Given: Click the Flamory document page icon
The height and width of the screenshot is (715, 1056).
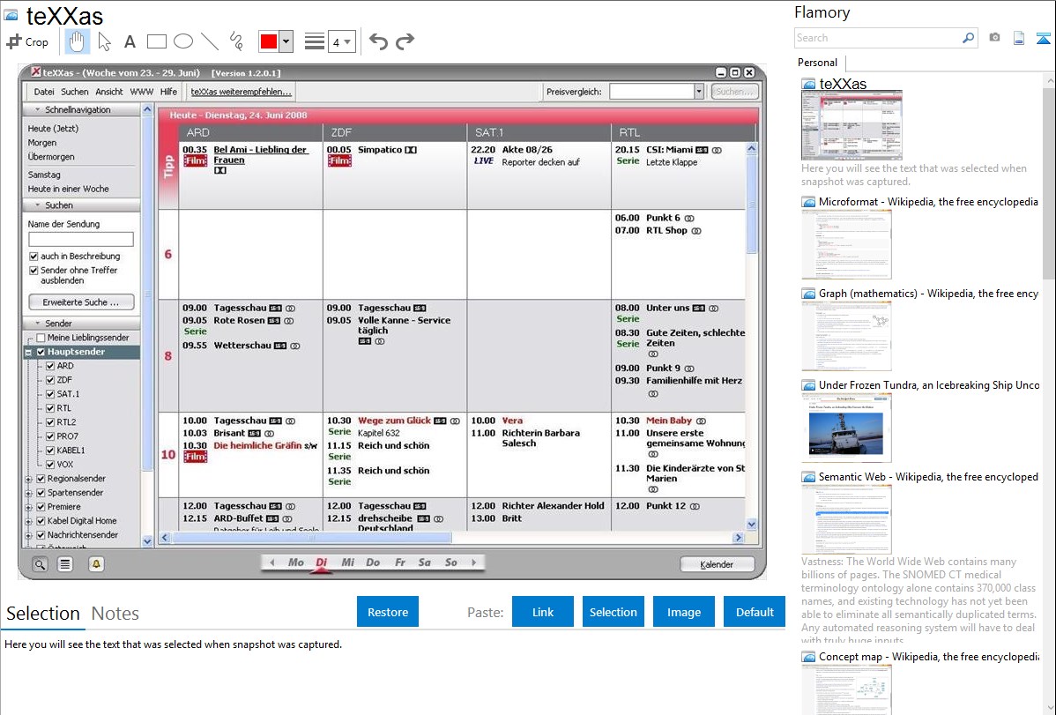Looking at the screenshot, I should pos(1019,38).
